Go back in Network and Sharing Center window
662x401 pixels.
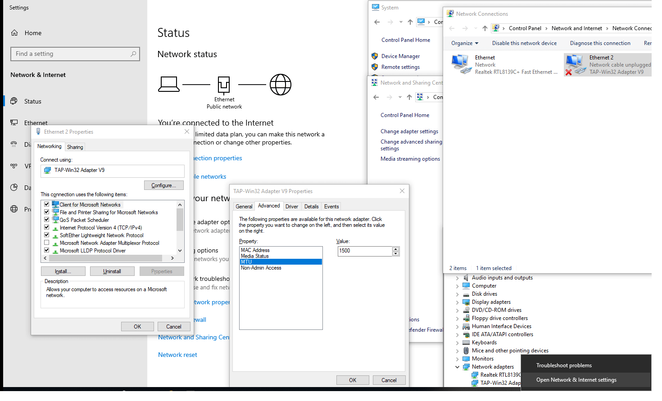coord(376,97)
